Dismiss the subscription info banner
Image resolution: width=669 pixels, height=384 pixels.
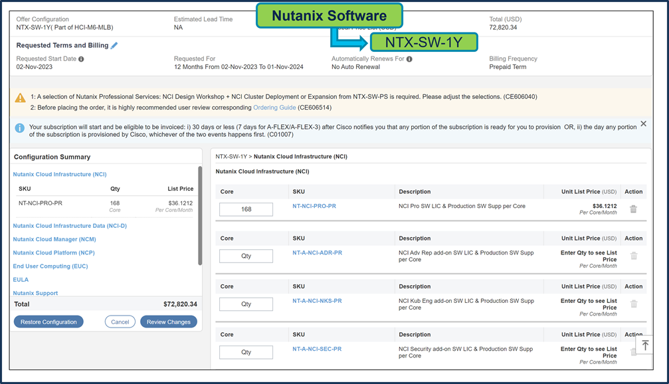coord(643,124)
